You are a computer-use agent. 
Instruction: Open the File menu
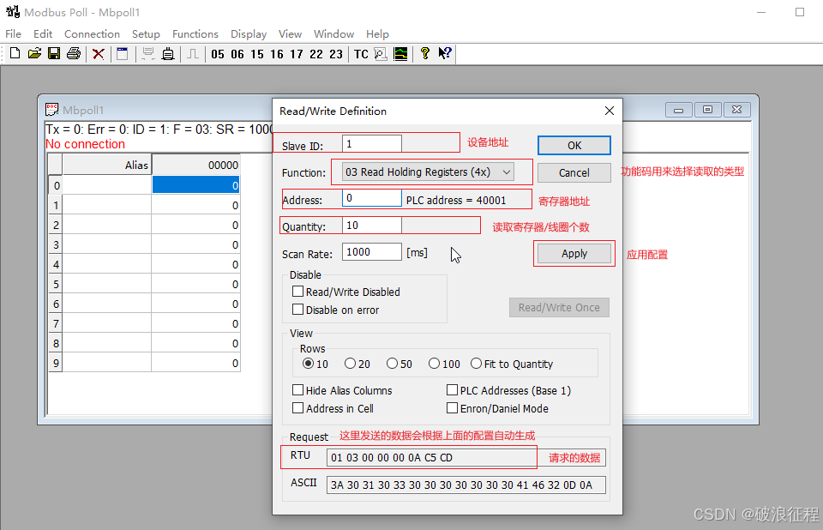click(x=13, y=34)
